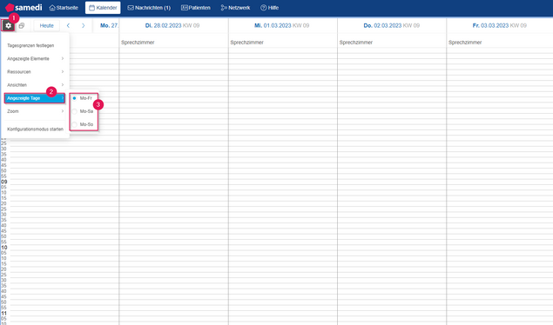Go to previous week with left arrow

click(x=68, y=26)
